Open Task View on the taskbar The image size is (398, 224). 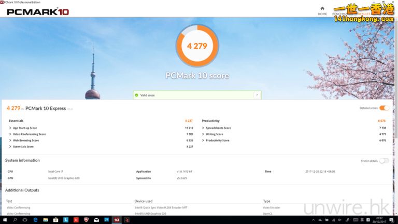coord(25,220)
